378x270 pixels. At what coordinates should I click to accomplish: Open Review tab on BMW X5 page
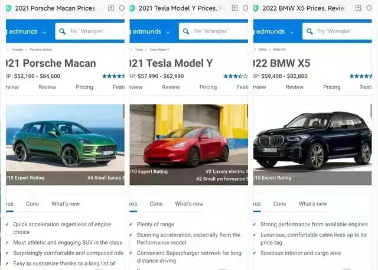click(x=295, y=87)
